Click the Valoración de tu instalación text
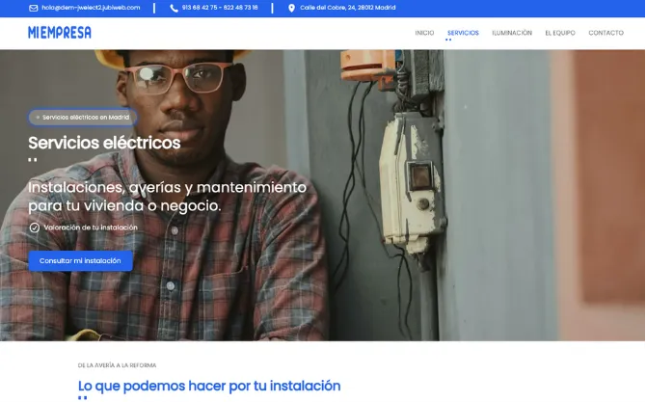This screenshot has width=646, height=402. (91, 228)
